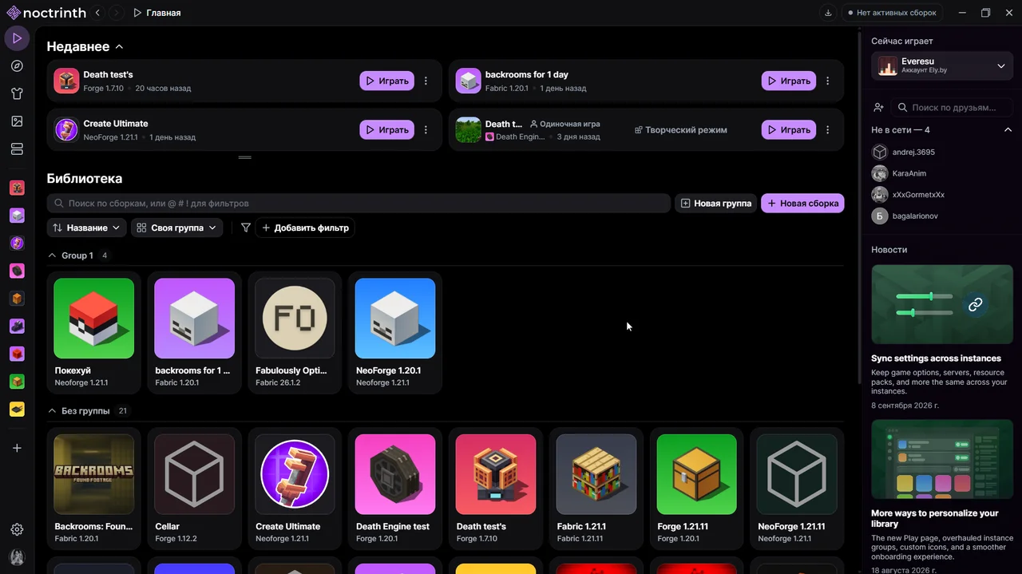
Task: Open settings with the gear icon
Action: (17, 529)
